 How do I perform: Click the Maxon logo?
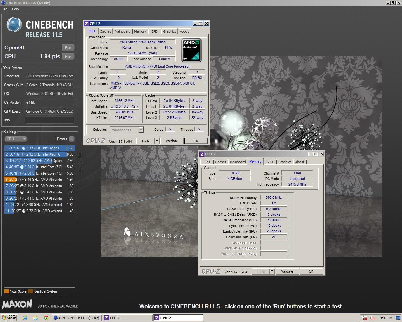point(17,304)
